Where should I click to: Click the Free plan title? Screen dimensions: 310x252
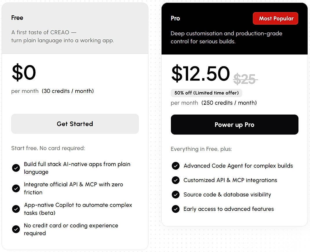(17, 18)
